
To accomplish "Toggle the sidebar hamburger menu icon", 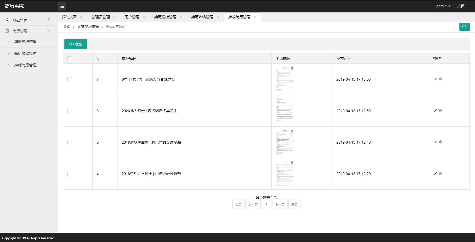I will [62, 6].
